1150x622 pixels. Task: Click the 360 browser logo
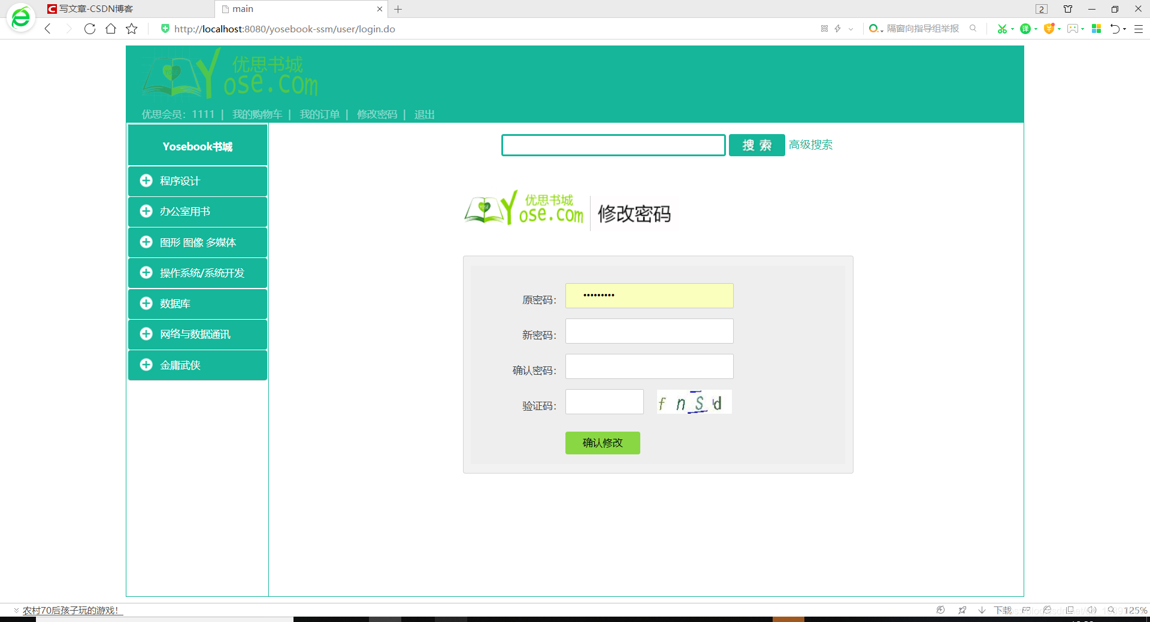[21, 18]
